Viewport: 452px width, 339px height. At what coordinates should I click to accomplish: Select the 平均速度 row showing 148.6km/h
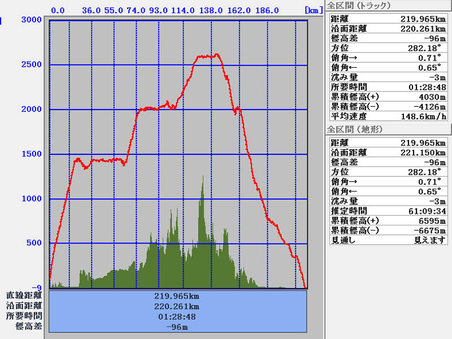click(388, 116)
